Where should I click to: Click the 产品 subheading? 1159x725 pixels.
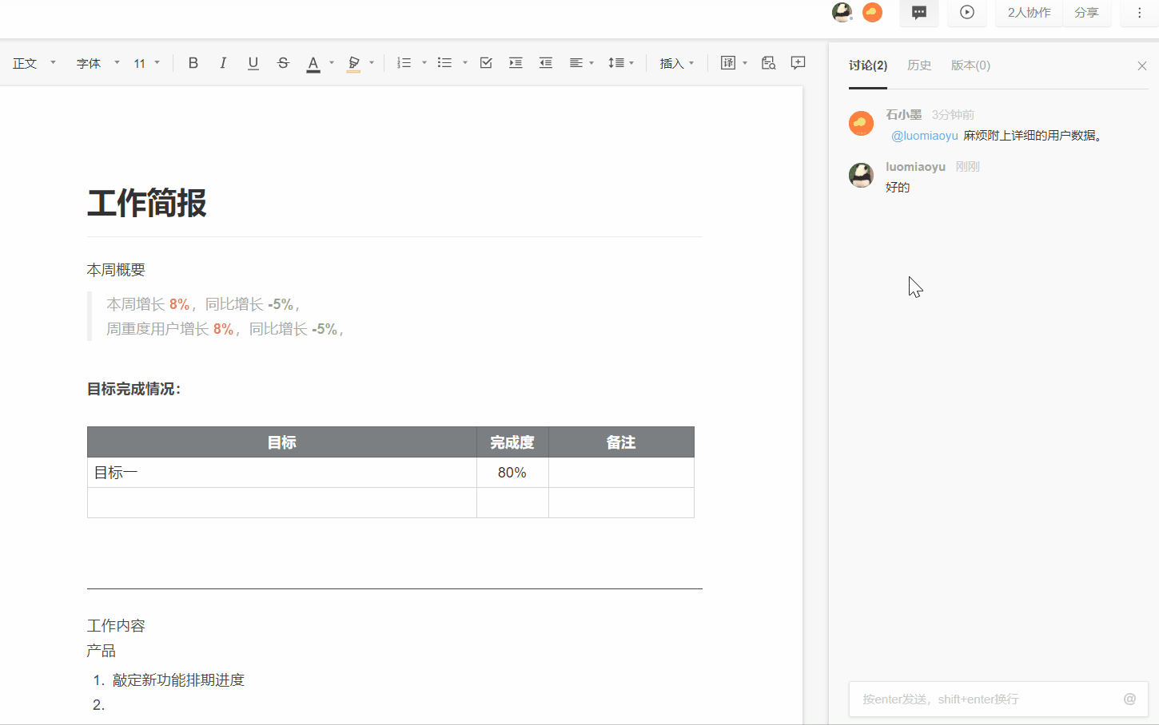(x=102, y=651)
